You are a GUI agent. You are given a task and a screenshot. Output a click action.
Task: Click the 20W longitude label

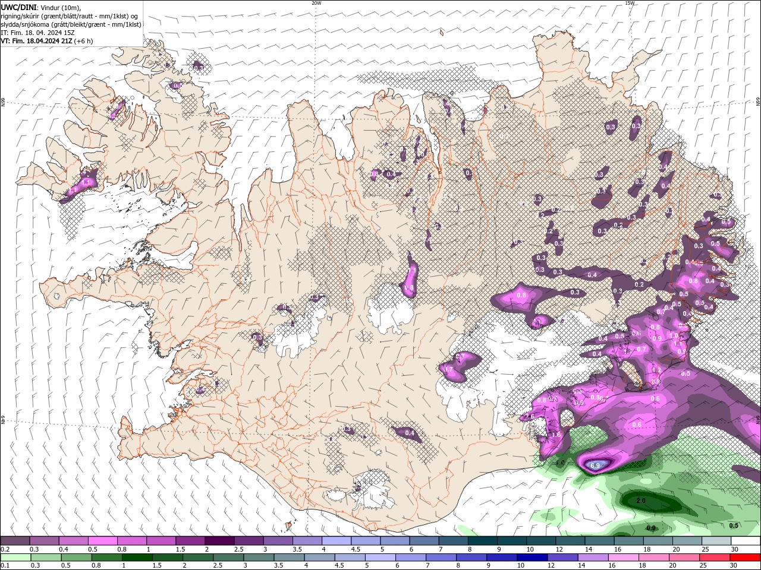coord(316,3)
